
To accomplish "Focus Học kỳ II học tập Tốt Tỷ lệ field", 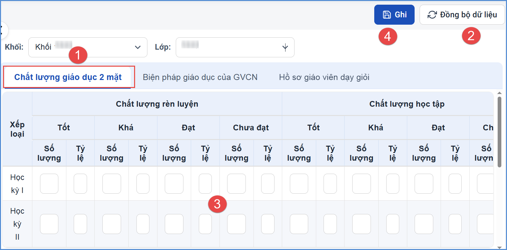I will click(x=330, y=224).
